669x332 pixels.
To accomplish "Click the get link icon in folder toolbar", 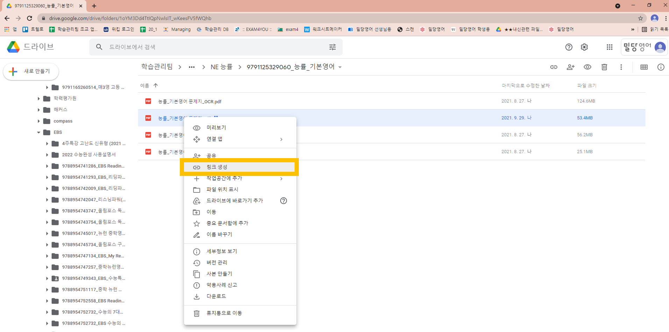I will pos(554,67).
